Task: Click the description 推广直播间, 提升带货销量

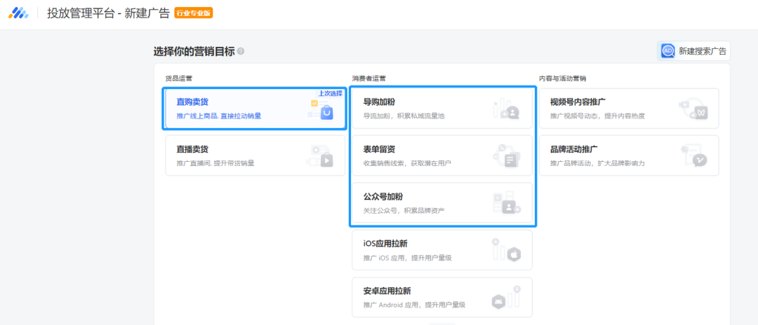Action: (215, 163)
